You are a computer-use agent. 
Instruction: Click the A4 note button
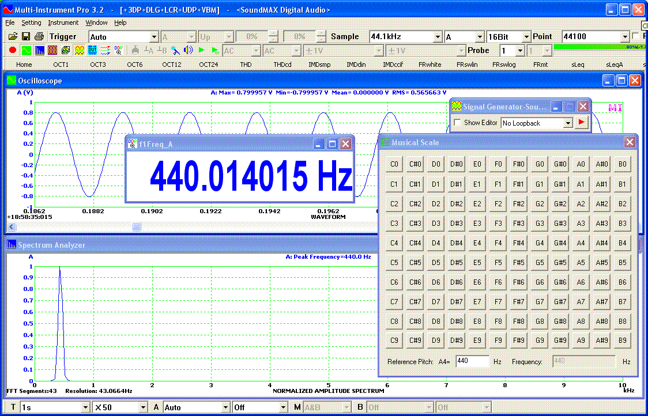pos(581,243)
